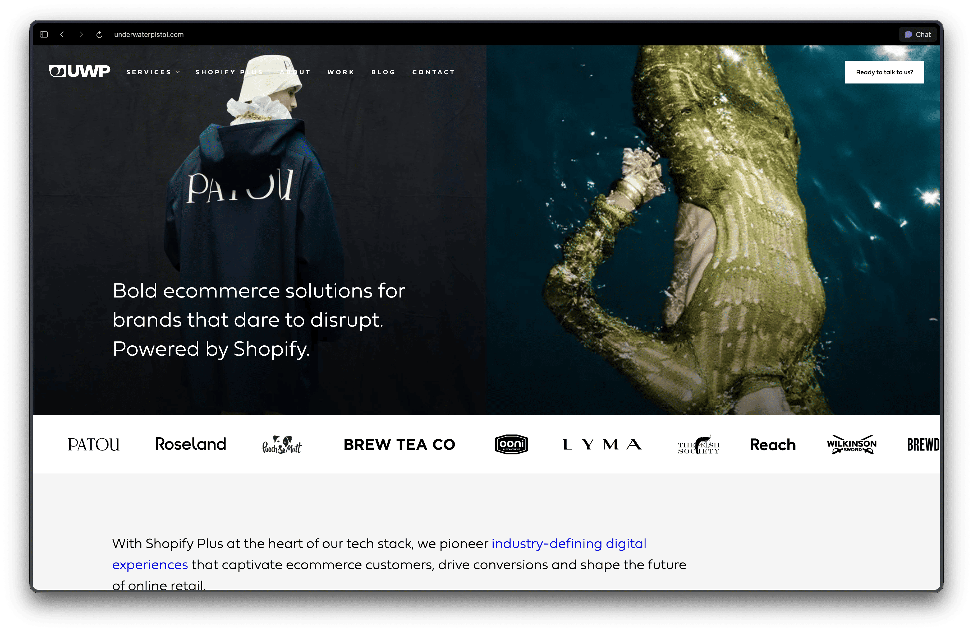Click the Wilkinson Sword logo
Image resolution: width=973 pixels, height=632 pixels.
click(852, 444)
